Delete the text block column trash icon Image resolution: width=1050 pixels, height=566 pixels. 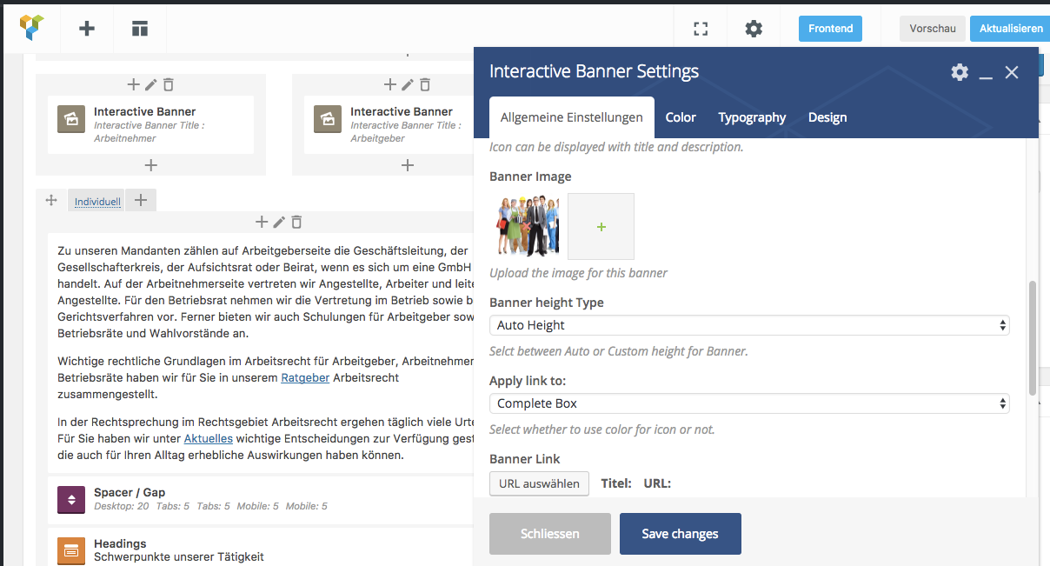pos(296,223)
